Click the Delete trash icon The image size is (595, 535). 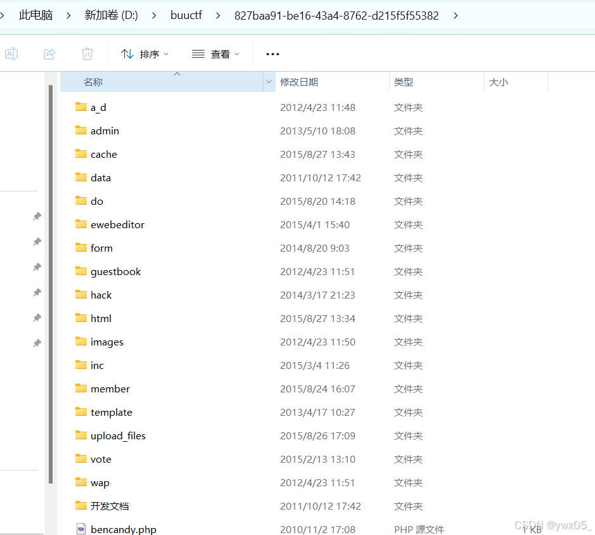tap(87, 54)
